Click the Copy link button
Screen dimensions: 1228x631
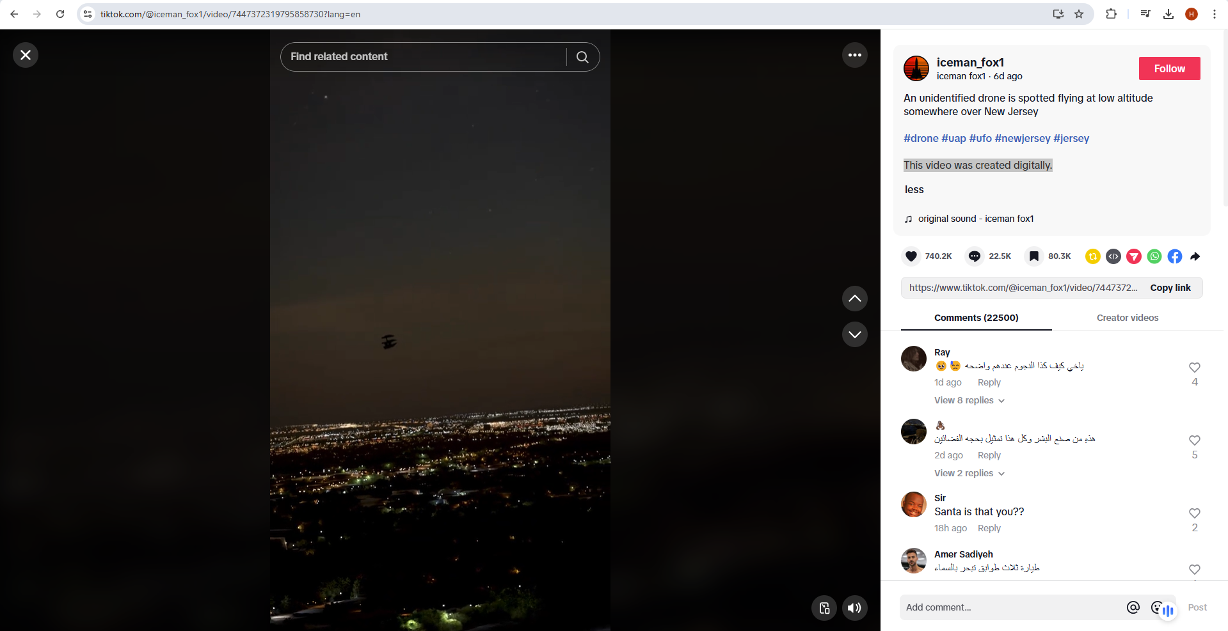coord(1170,288)
